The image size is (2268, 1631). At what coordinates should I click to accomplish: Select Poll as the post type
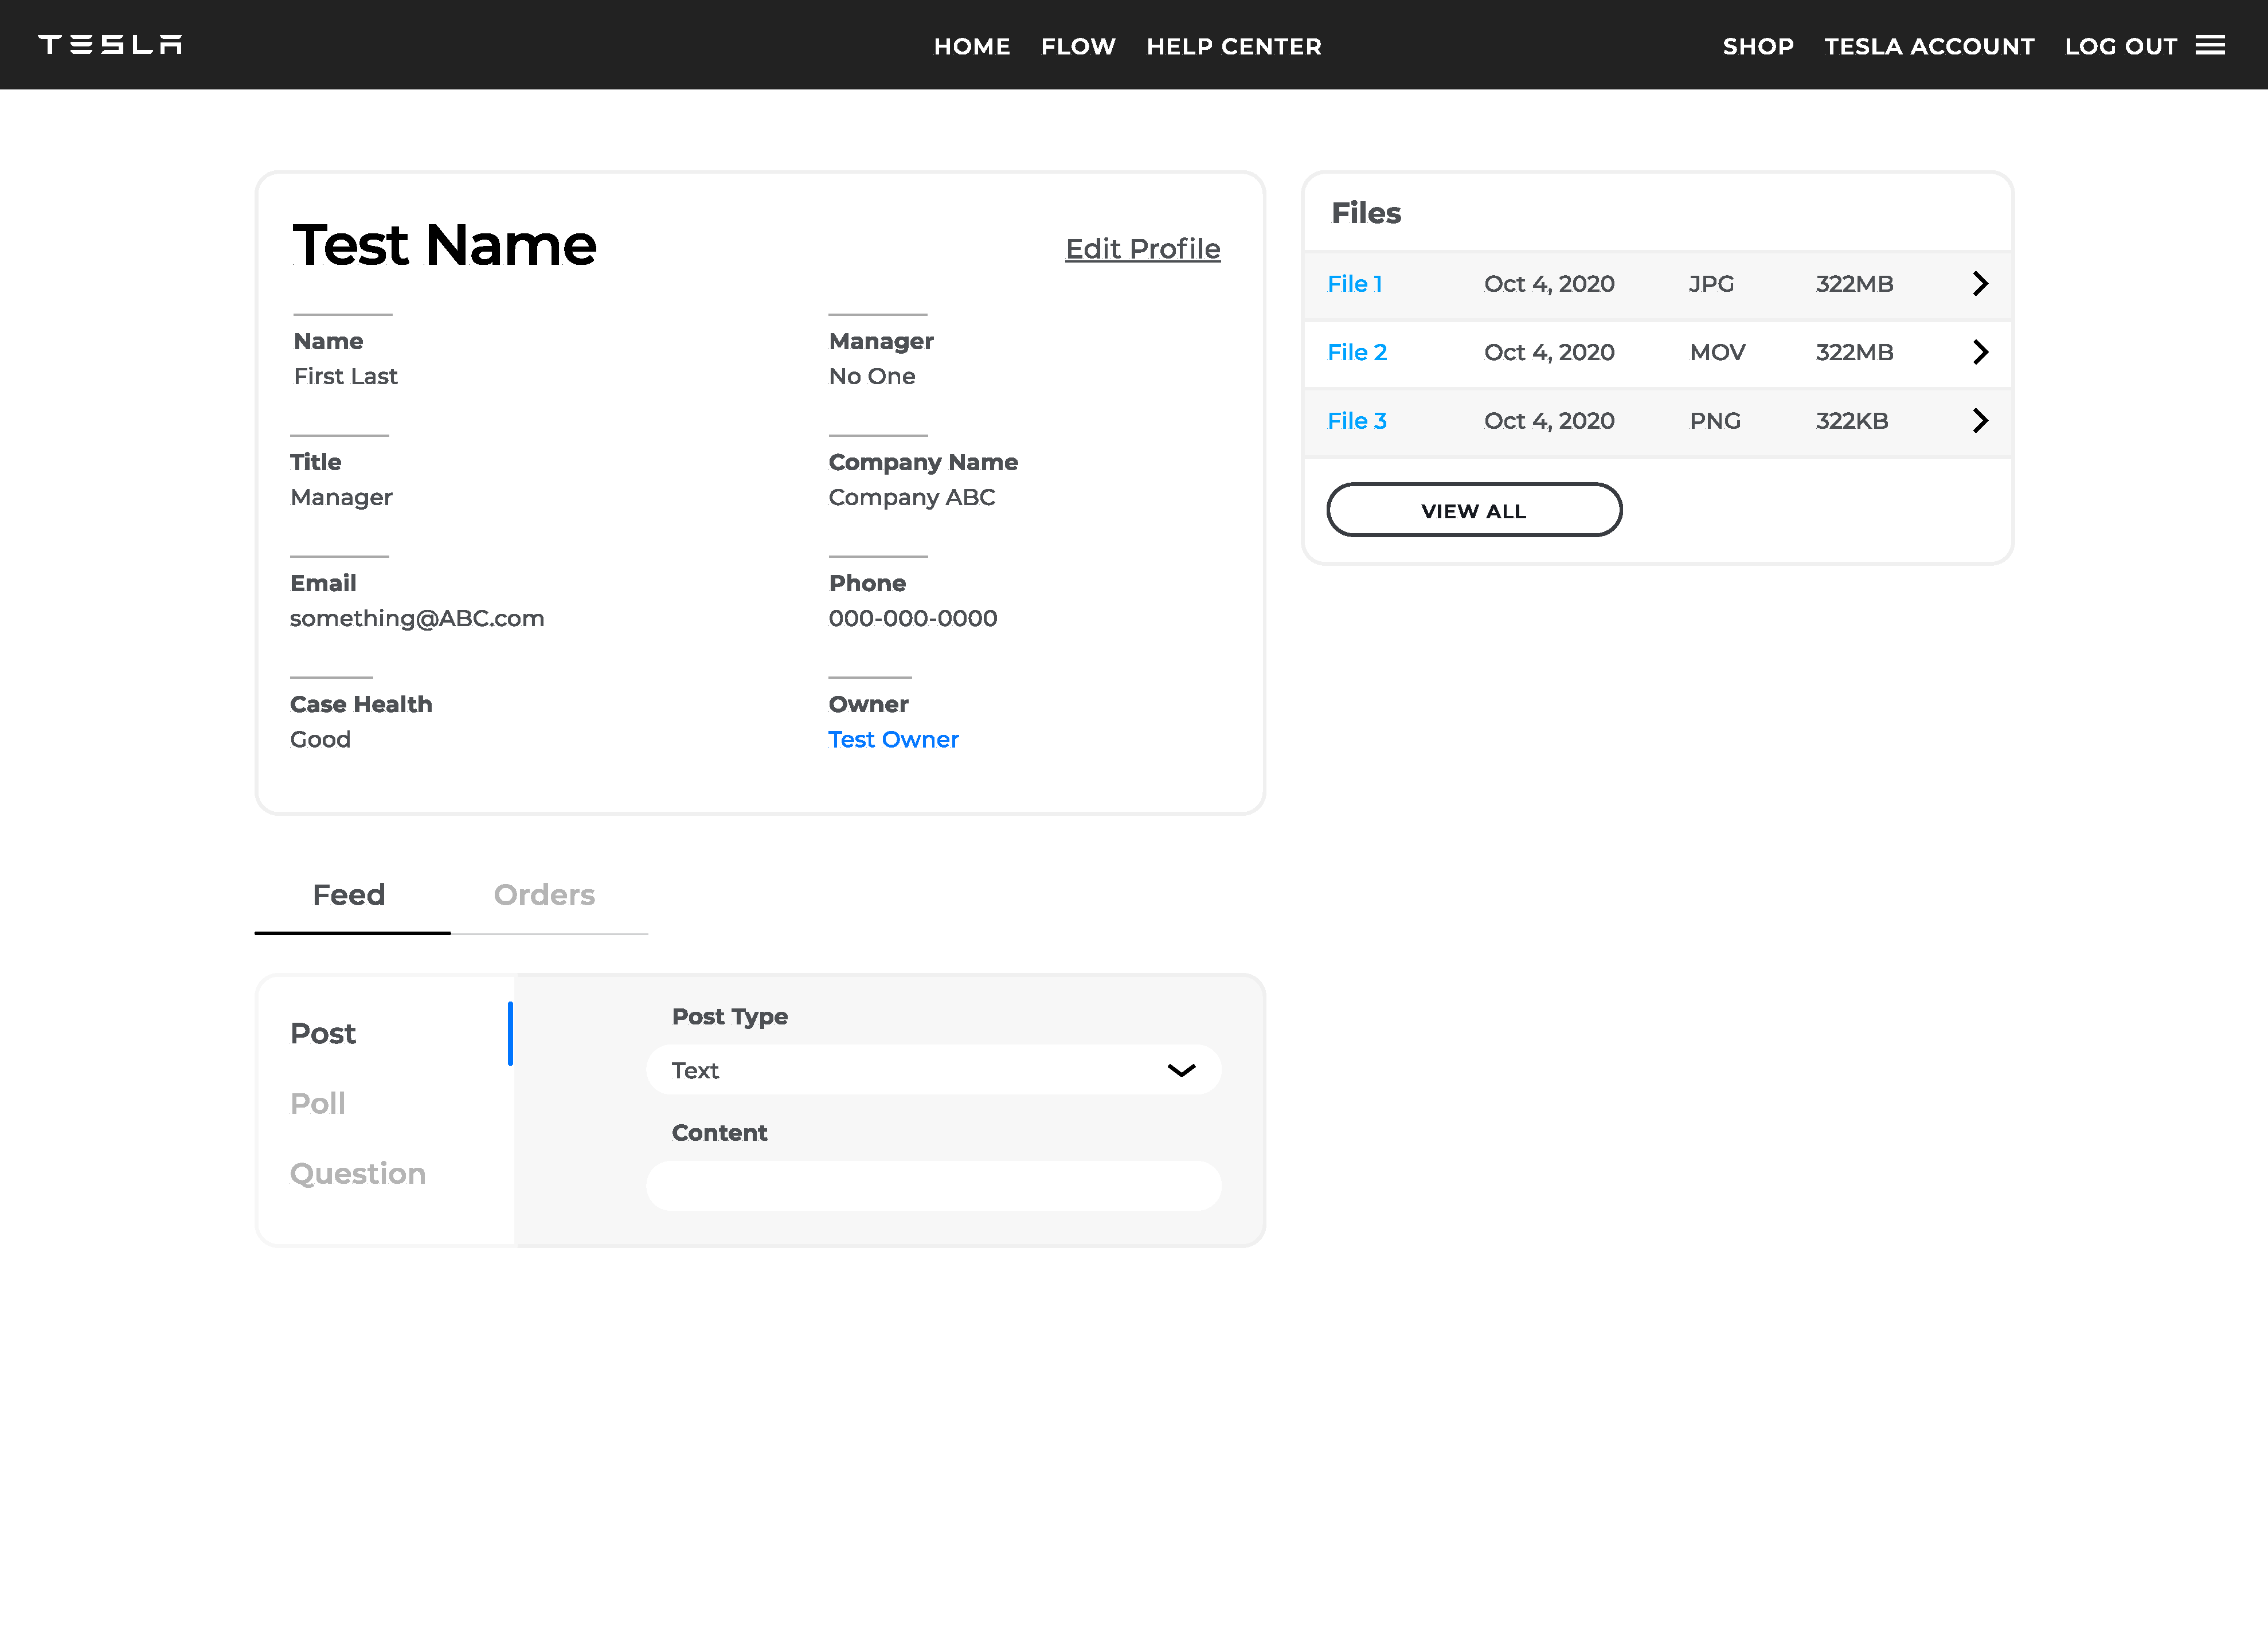coord(317,1103)
